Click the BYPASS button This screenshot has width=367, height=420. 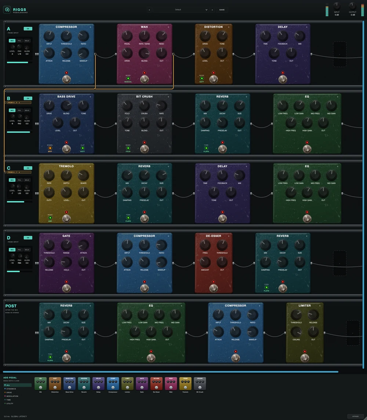pos(355,416)
